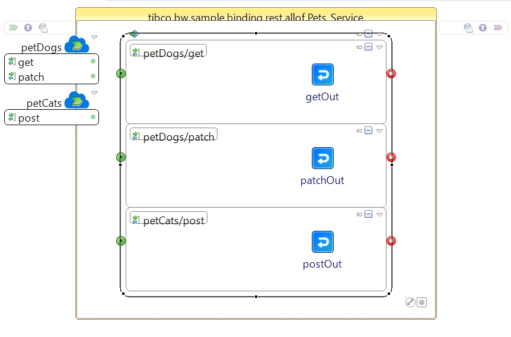Collapse the outer process group
This screenshot has height=337, width=511.
368,34
